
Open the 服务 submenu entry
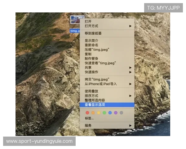click(x=107, y=125)
